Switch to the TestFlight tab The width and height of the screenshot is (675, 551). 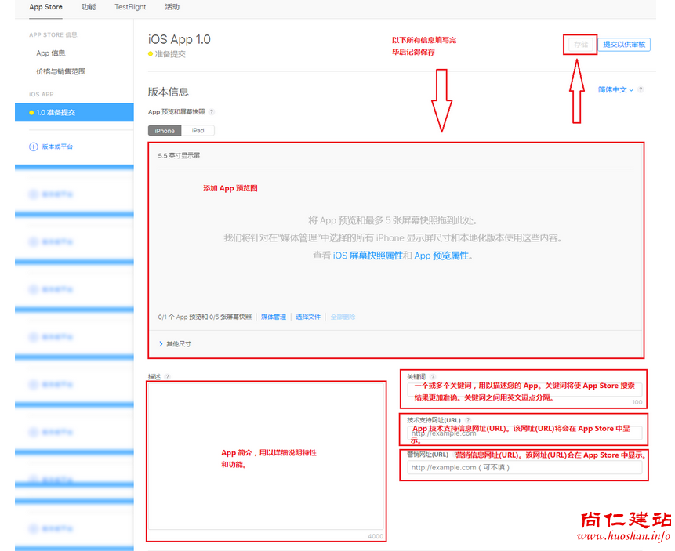(x=130, y=7)
